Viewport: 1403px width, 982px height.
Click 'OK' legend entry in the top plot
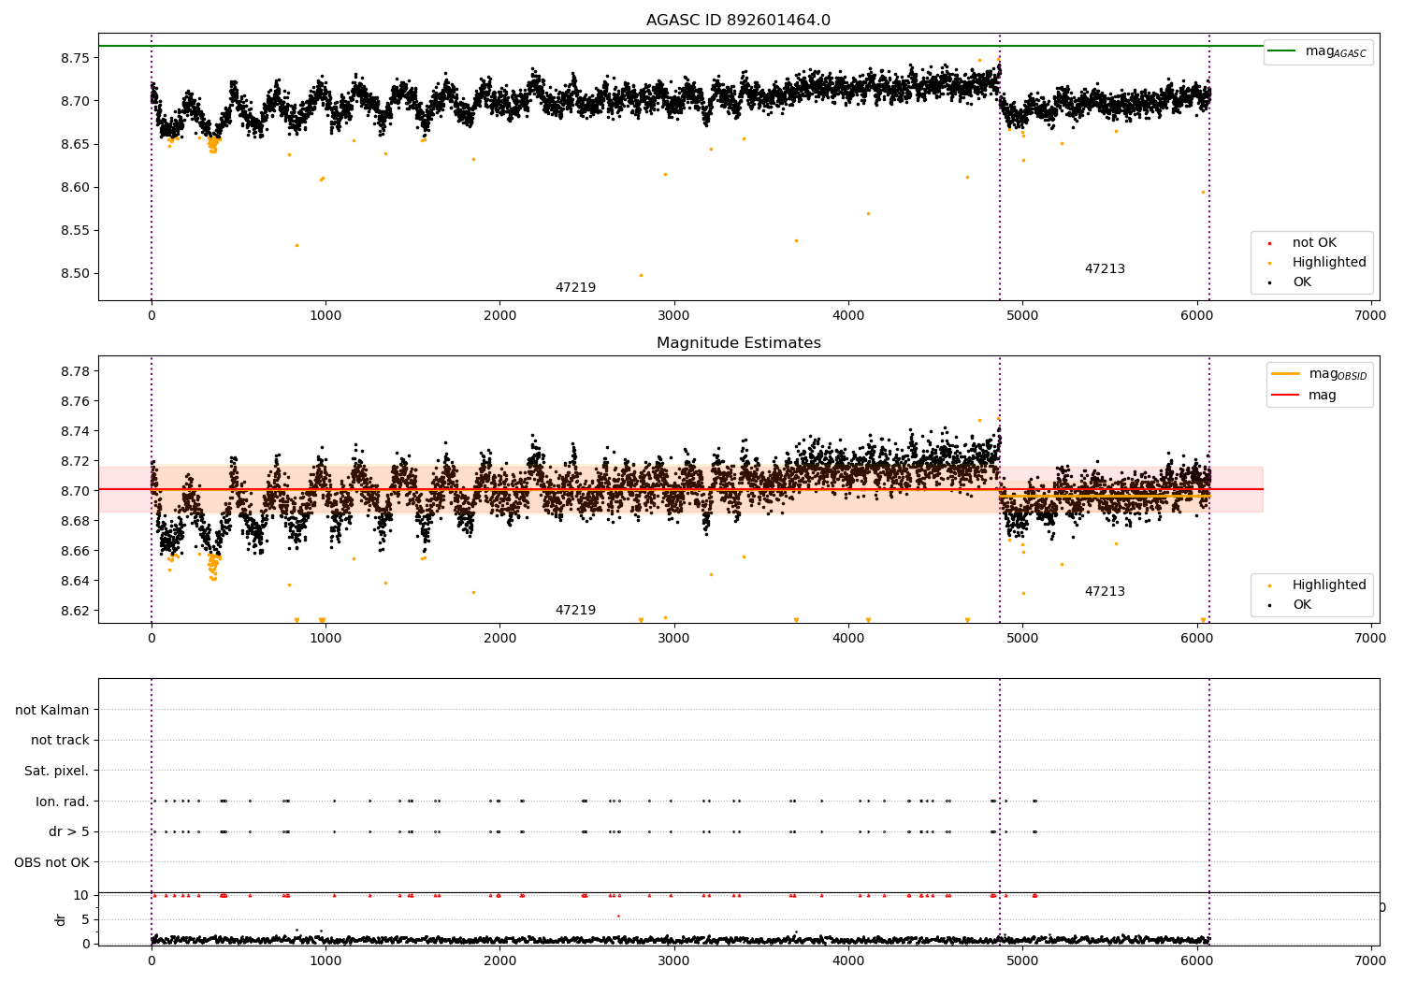(1302, 282)
